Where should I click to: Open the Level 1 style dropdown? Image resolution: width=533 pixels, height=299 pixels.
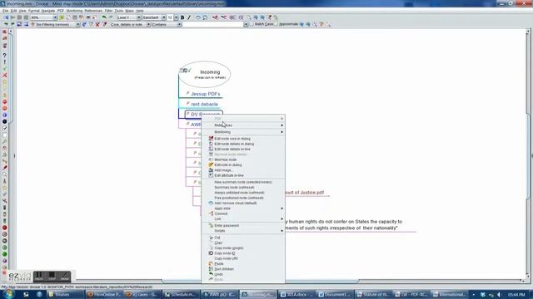pyautogui.click(x=139, y=17)
